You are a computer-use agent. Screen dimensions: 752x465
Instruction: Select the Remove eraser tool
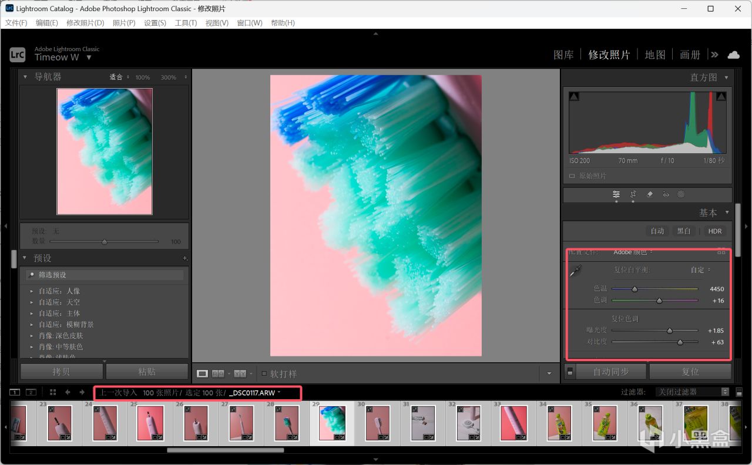point(650,194)
